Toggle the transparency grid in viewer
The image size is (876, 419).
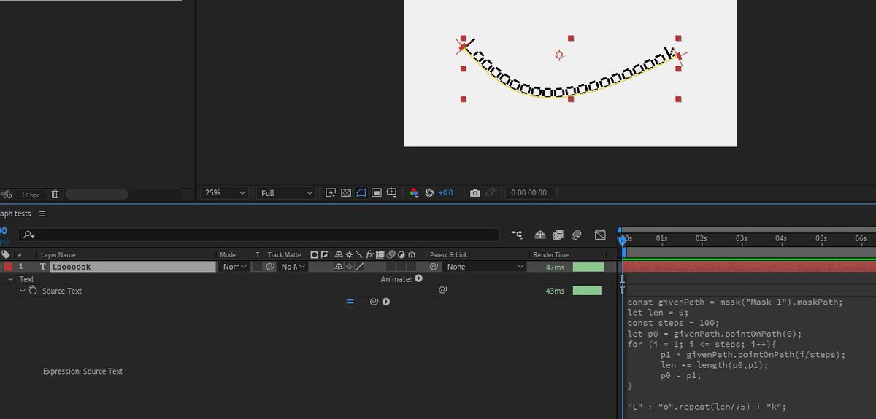click(x=346, y=193)
